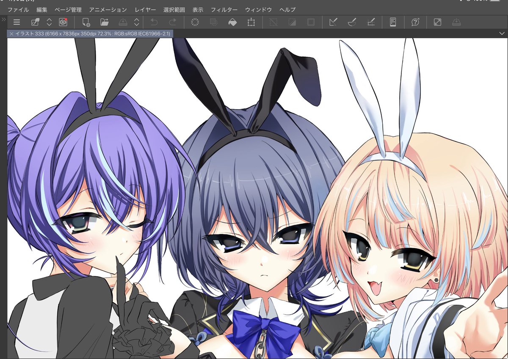This screenshot has height=359, width=508.
Task: Toggle snap to special ruler
Action: 352,22
